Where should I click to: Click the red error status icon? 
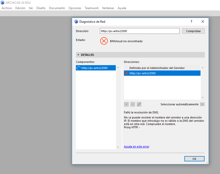point(104,41)
